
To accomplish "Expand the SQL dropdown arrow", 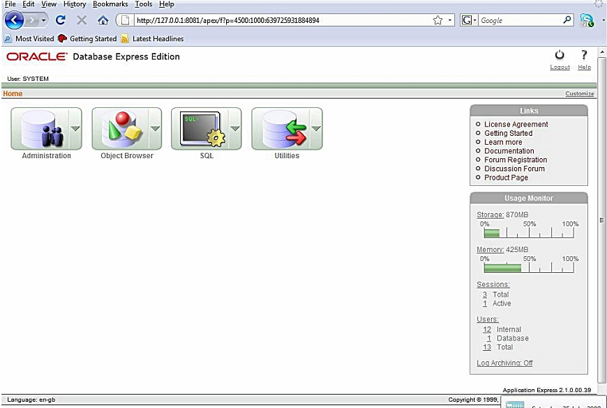I will pos(235,129).
